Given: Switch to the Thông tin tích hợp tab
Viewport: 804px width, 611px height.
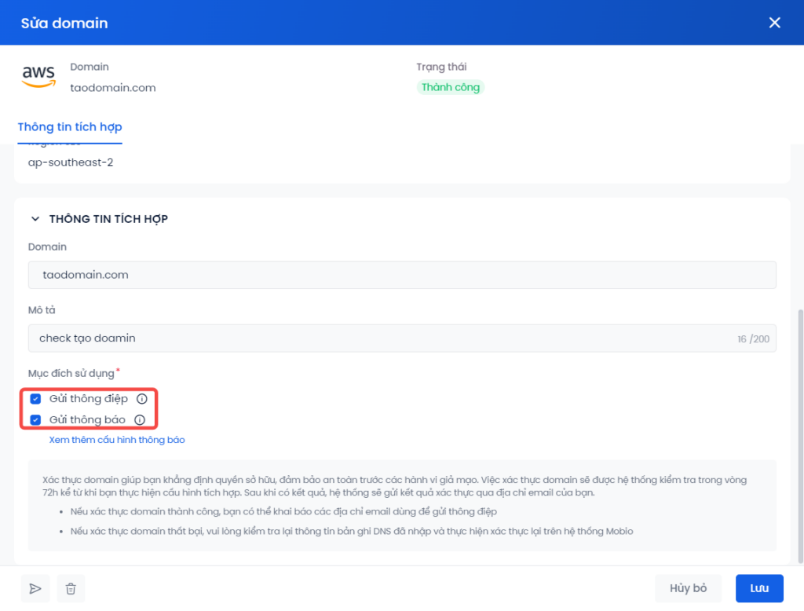Looking at the screenshot, I should point(70,126).
